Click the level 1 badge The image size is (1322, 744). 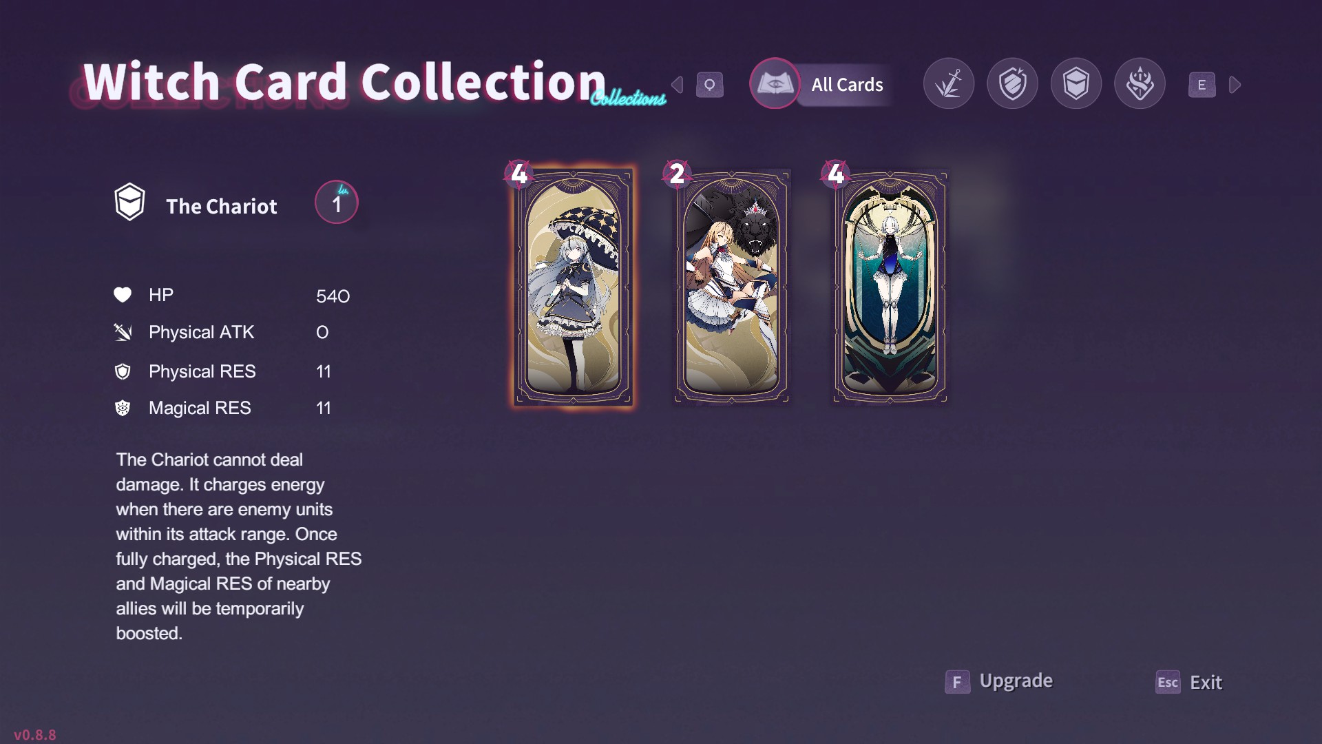(337, 203)
